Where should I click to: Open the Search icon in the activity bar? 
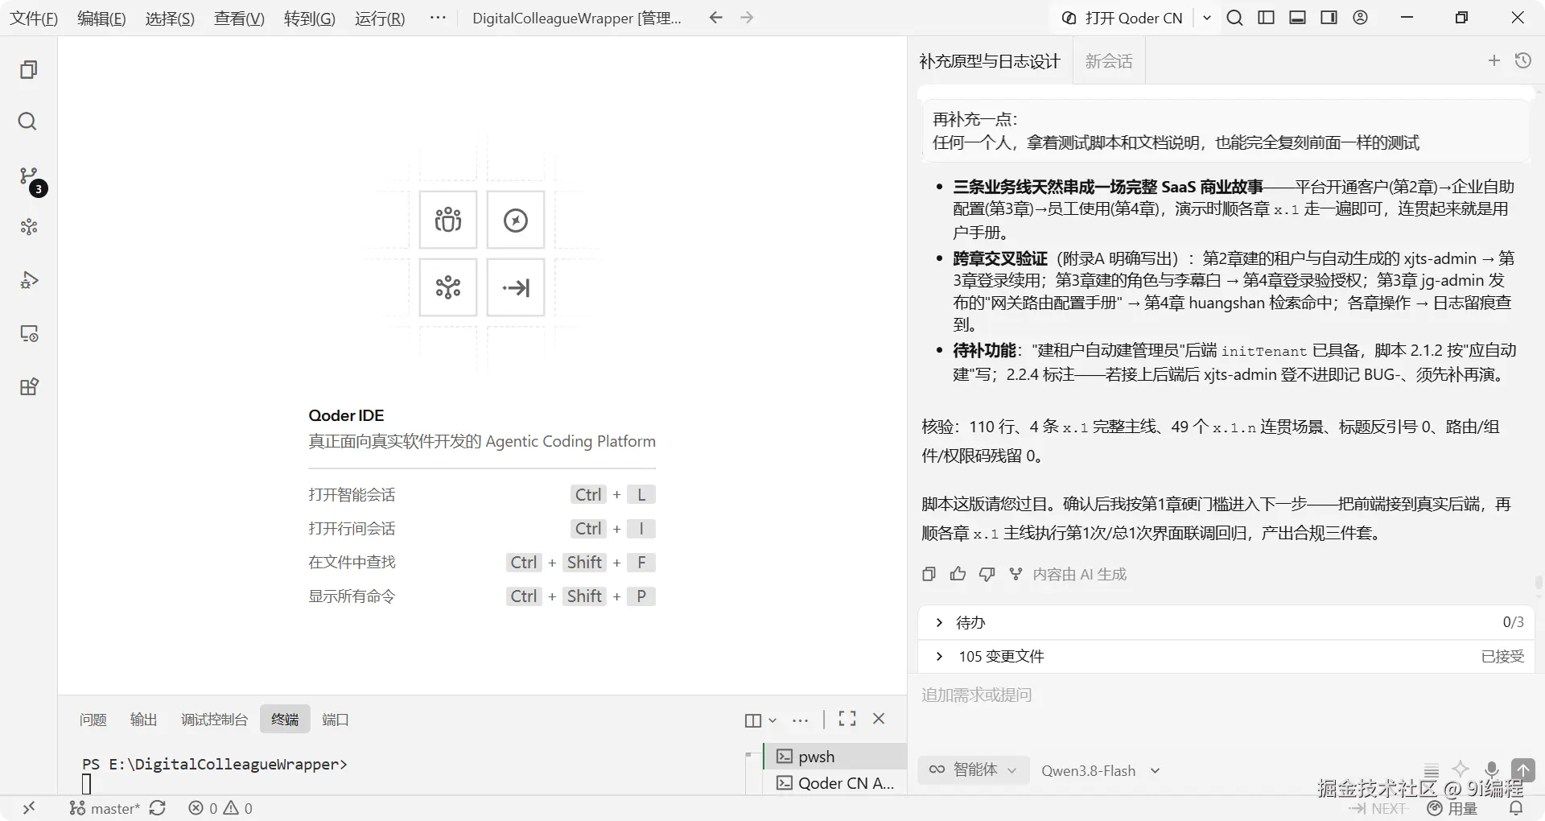(28, 122)
